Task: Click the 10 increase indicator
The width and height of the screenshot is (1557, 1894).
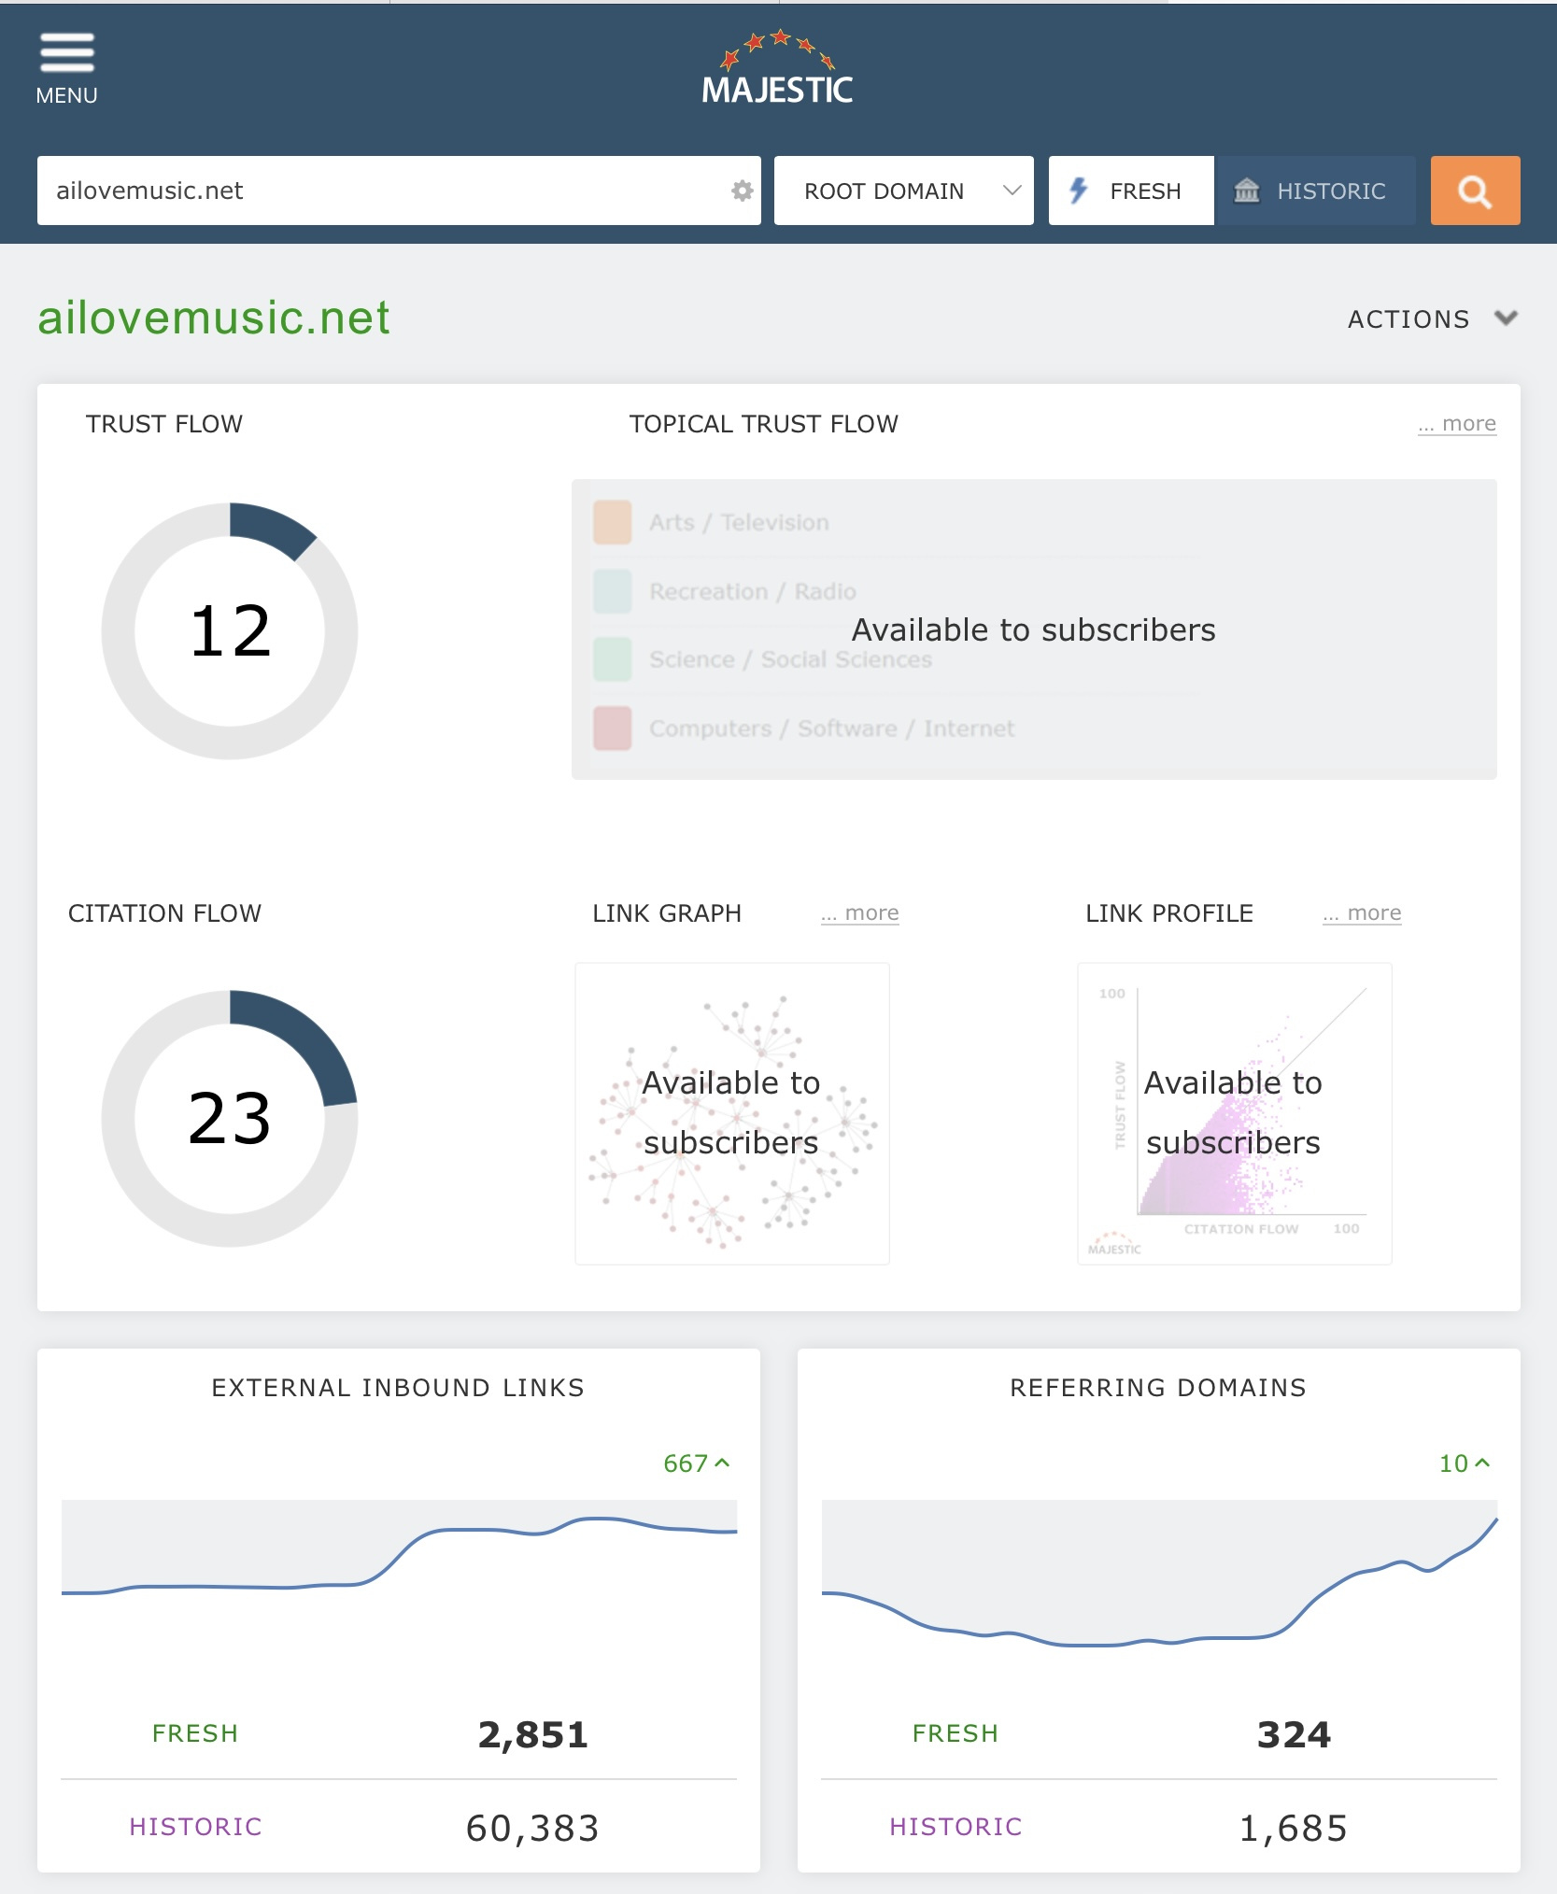Action: [x=1465, y=1463]
